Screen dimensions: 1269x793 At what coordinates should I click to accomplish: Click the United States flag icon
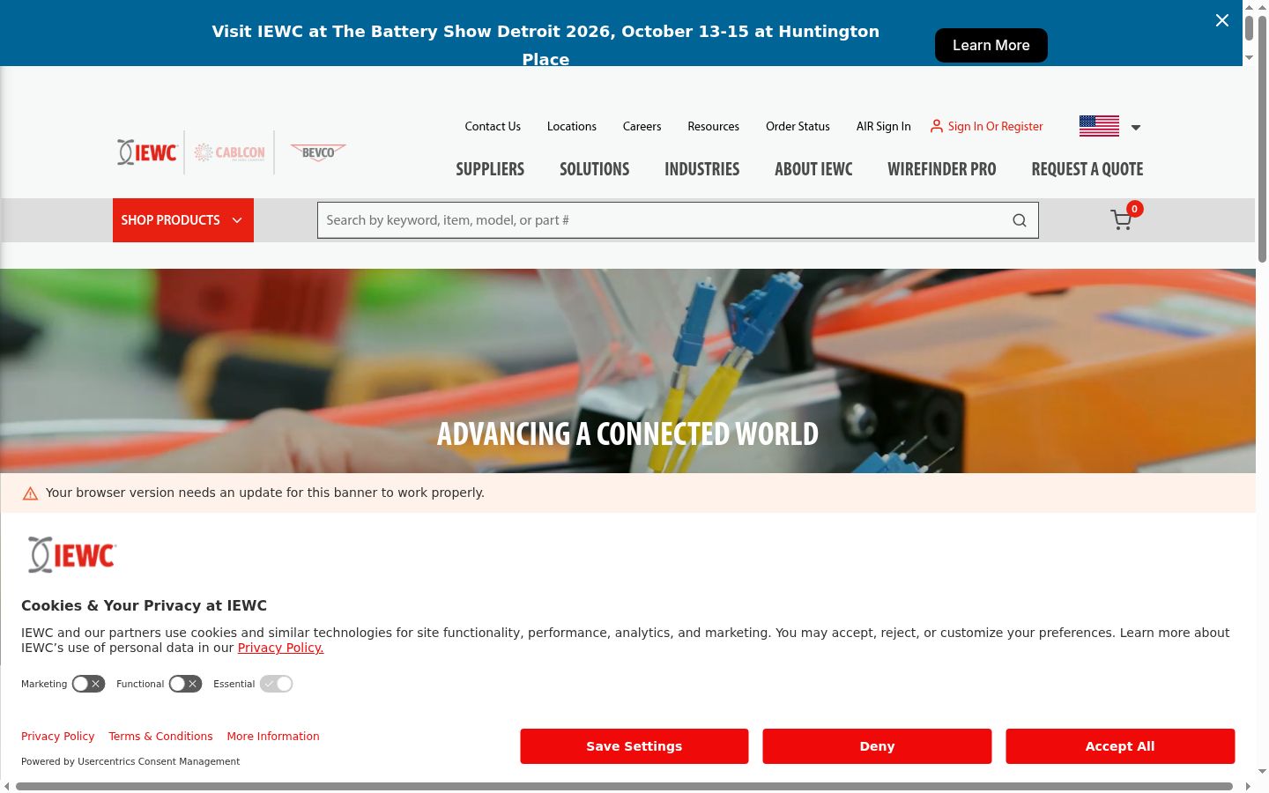click(1099, 126)
